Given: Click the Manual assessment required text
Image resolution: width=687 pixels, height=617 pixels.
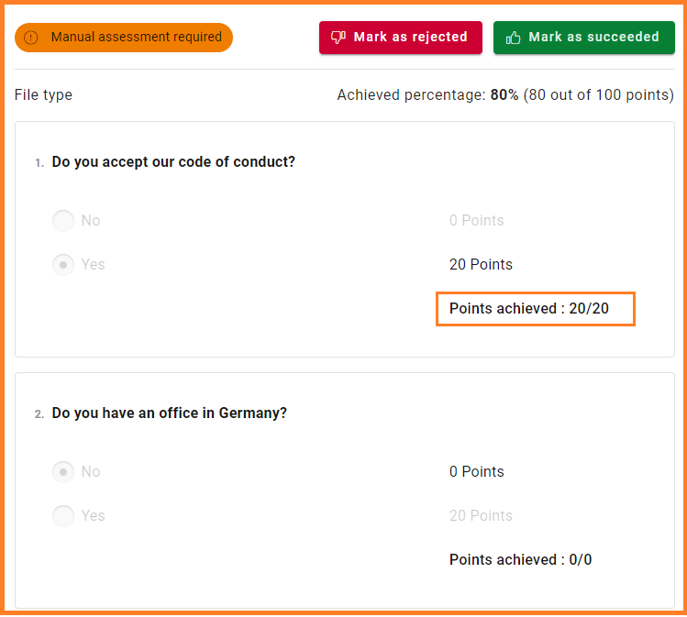Looking at the screenshot, I should point(137,38).
